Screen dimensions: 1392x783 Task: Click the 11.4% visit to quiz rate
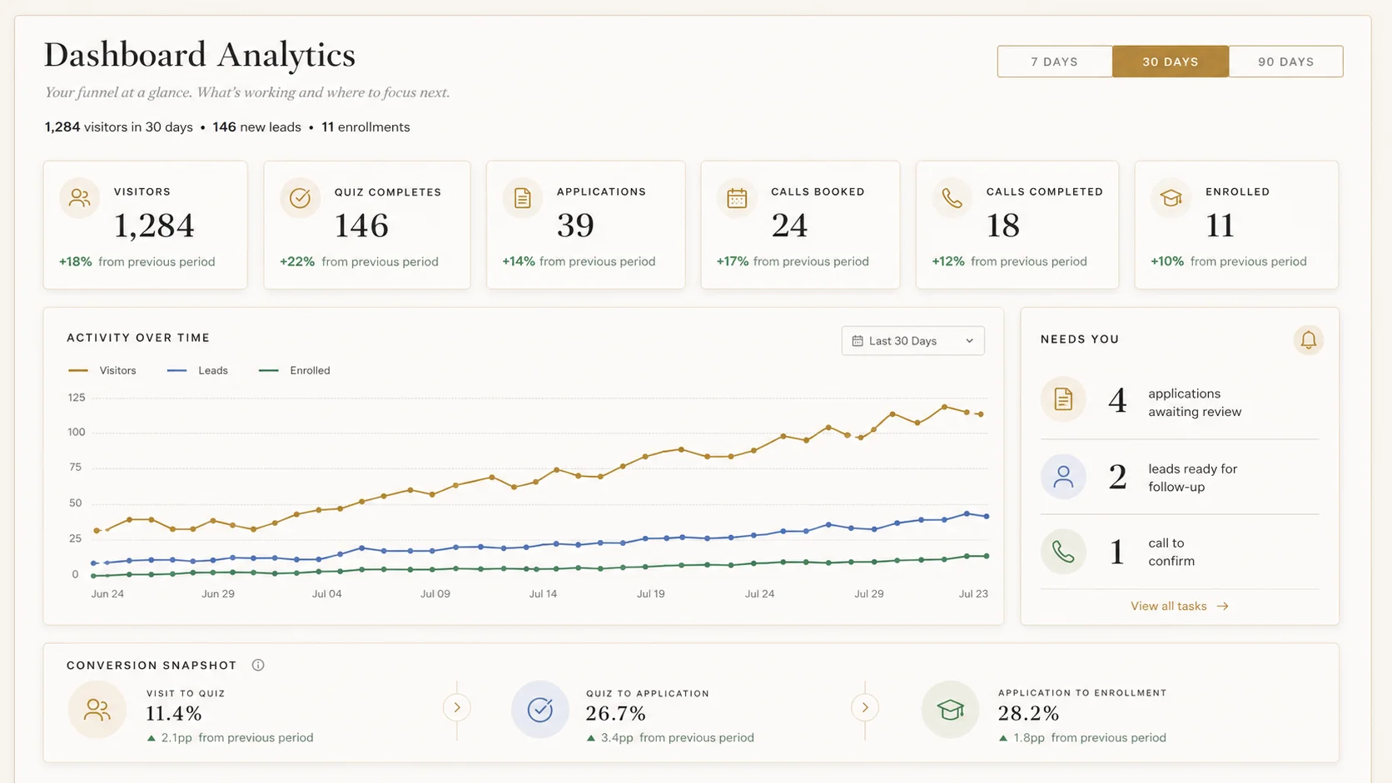(x=174, y=714)
